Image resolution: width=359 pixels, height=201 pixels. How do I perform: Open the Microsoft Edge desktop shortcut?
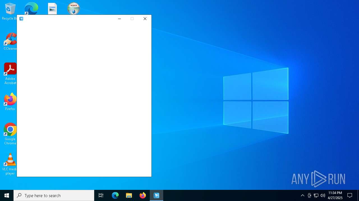pos(31,8)
